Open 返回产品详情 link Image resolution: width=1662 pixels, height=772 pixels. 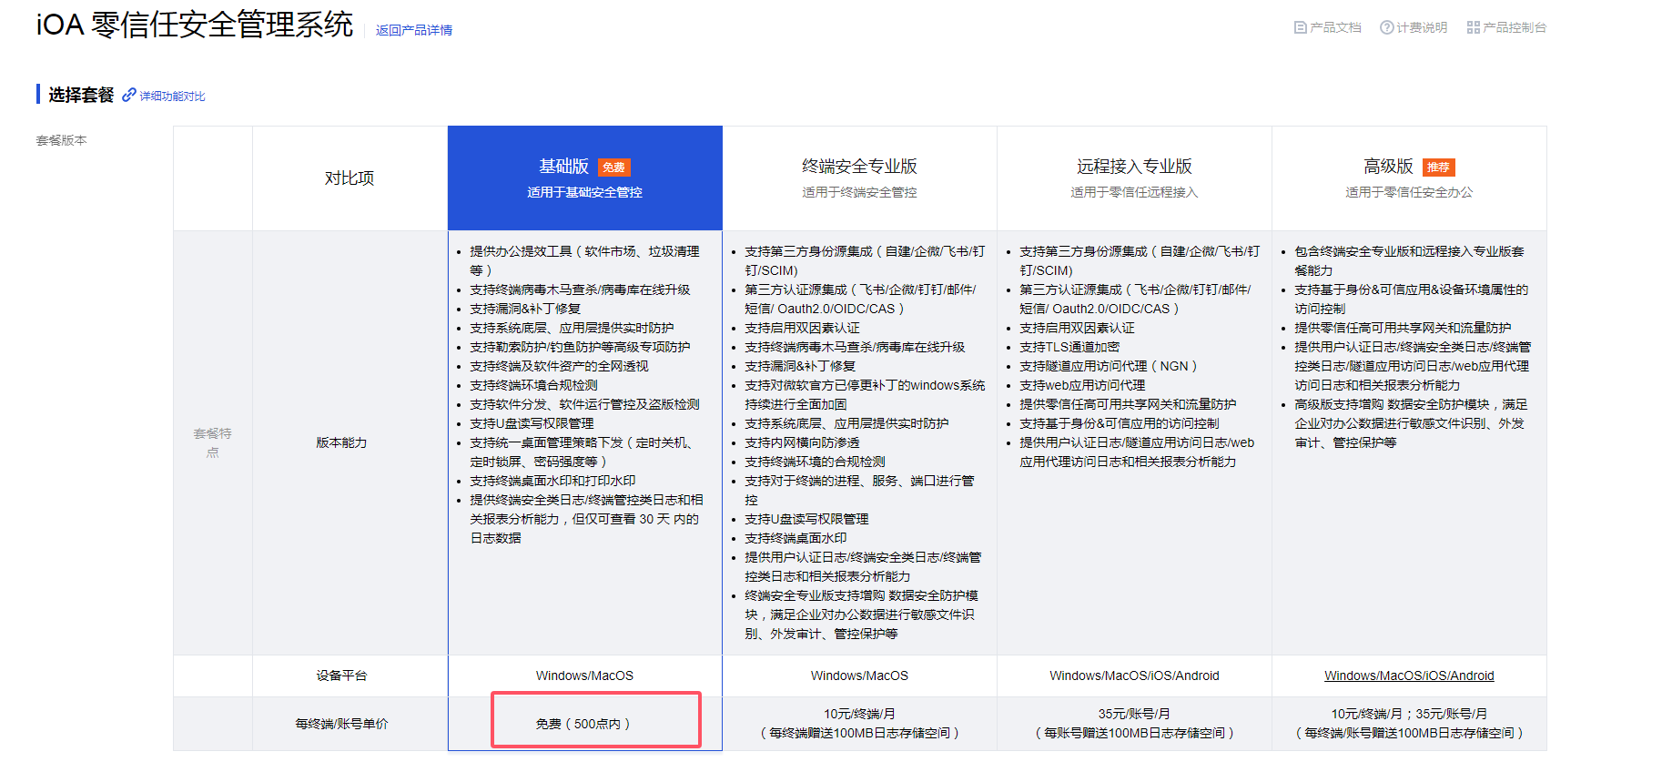(414, 30)
